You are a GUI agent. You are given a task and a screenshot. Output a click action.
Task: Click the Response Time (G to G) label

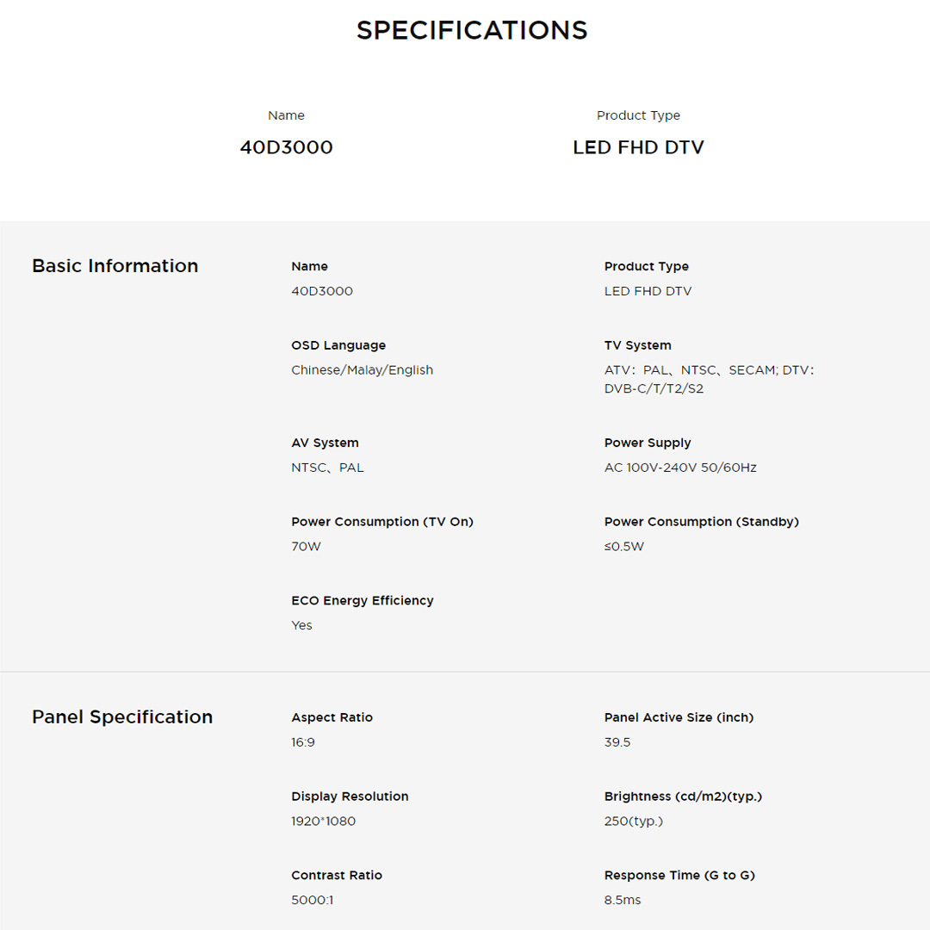(679, 876)
